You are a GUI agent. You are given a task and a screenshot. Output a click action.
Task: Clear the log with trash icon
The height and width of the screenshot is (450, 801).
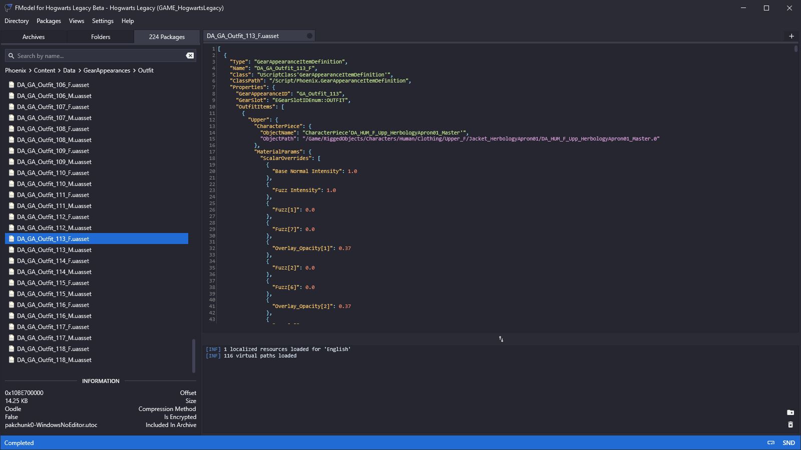click(x=790, y=424)
